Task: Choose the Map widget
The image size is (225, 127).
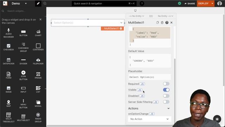Action: [8, 103]
